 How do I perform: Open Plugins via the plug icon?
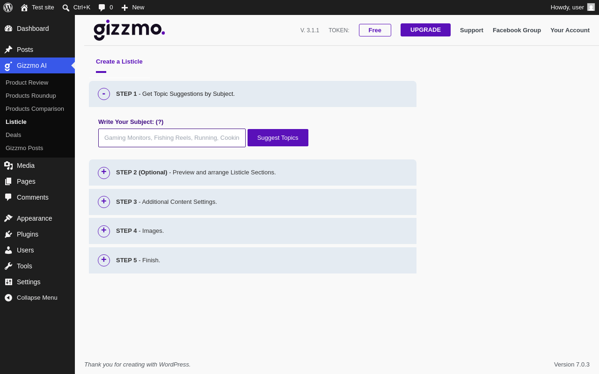8,234
